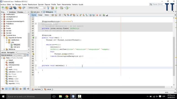Expand the Generated Code fold at line 17
177x99 pixels.
36,24
